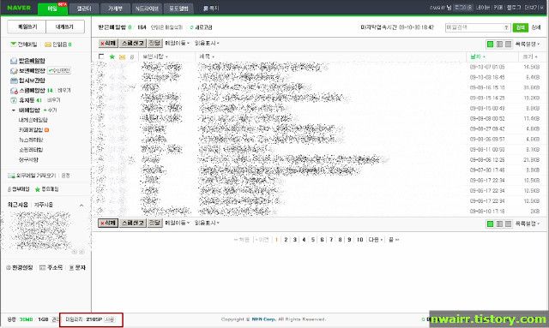This screenshot has height=328, width=549.
Task: Click the attachment clip column header icon
Action: coord(132,57)
